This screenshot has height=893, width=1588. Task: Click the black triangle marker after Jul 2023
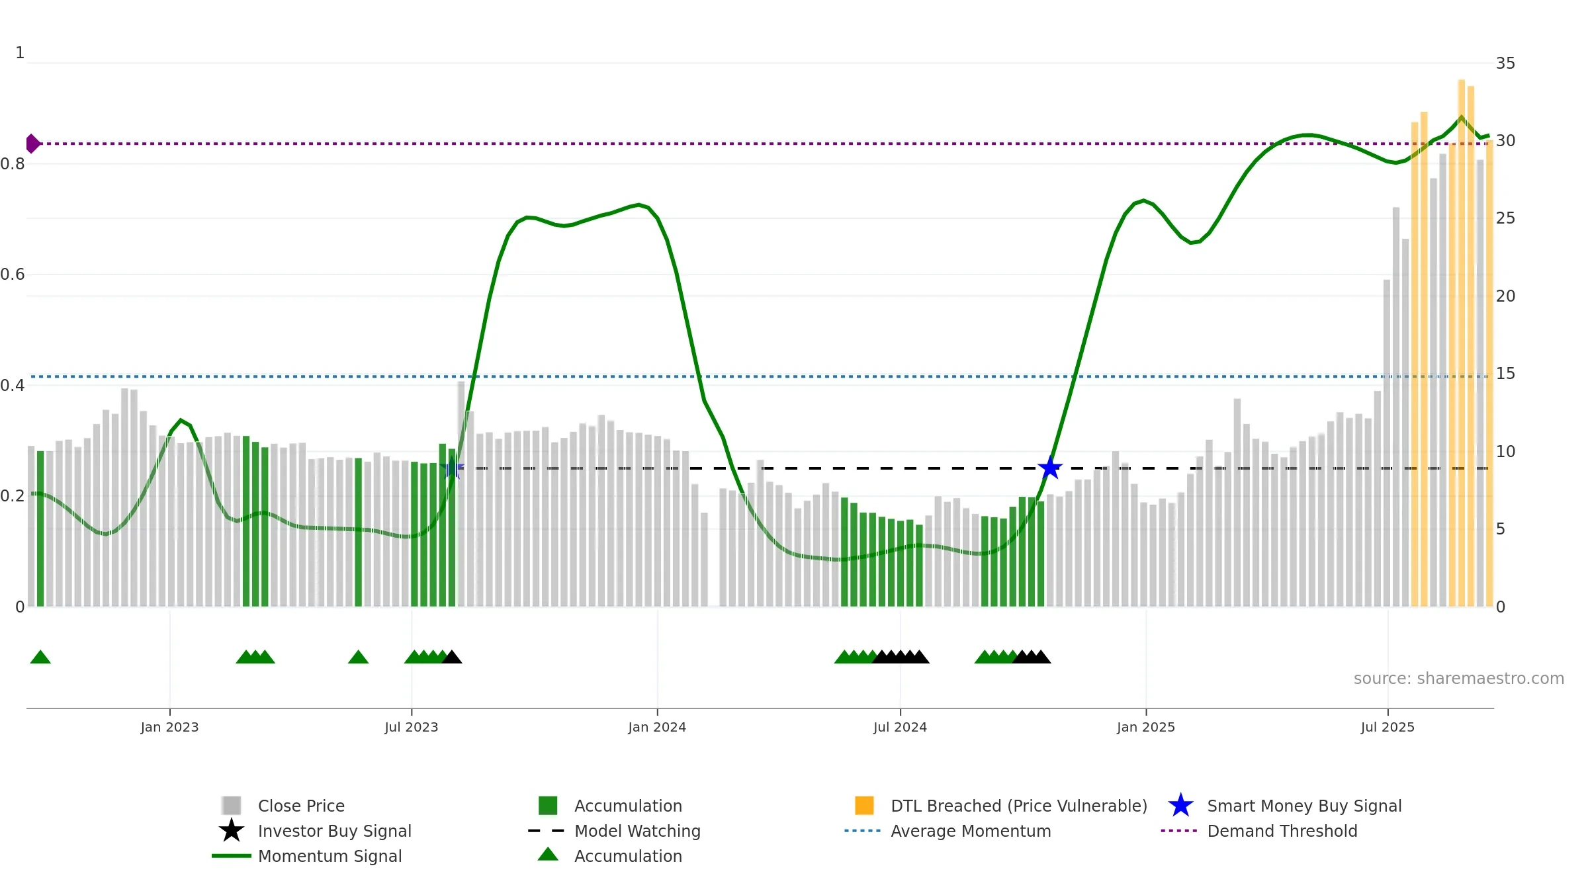click(x=452, y=657)
